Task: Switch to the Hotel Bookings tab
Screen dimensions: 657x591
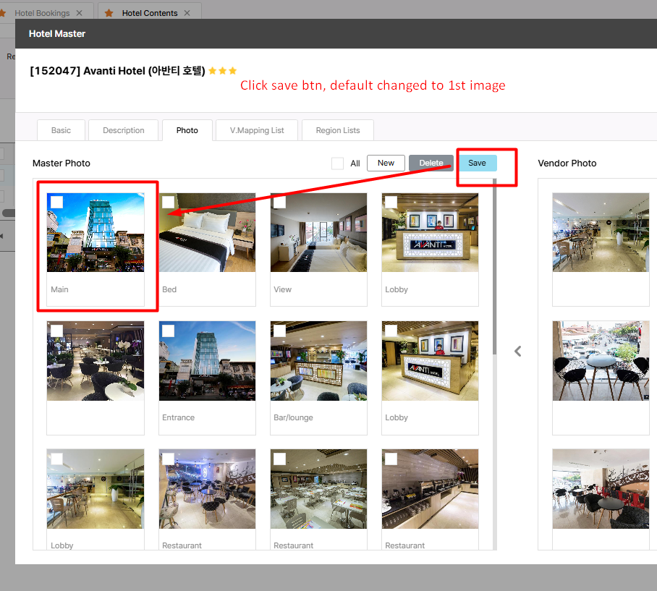Action: 42,13
